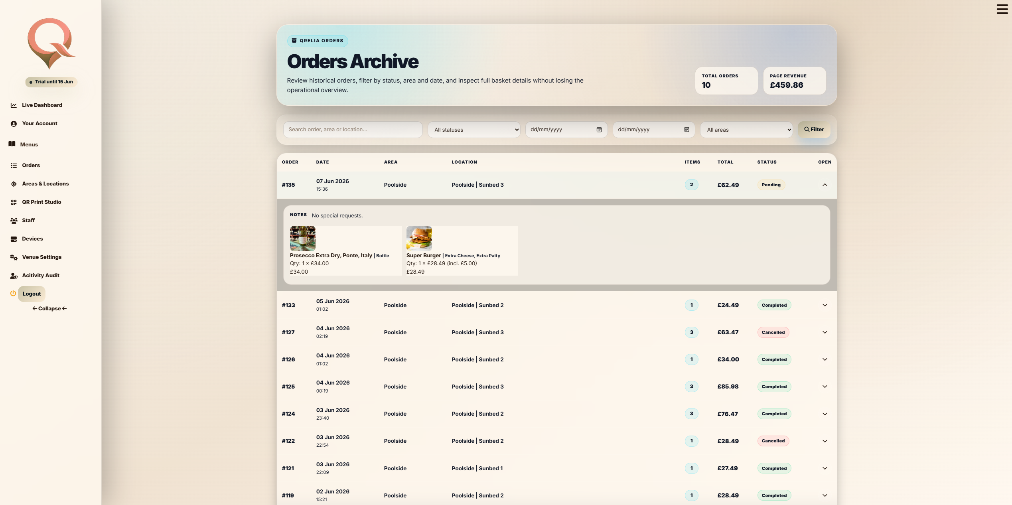1012x505 pixels.
Task: Click the Super Burger thumbnail
Action: (419, 239)
